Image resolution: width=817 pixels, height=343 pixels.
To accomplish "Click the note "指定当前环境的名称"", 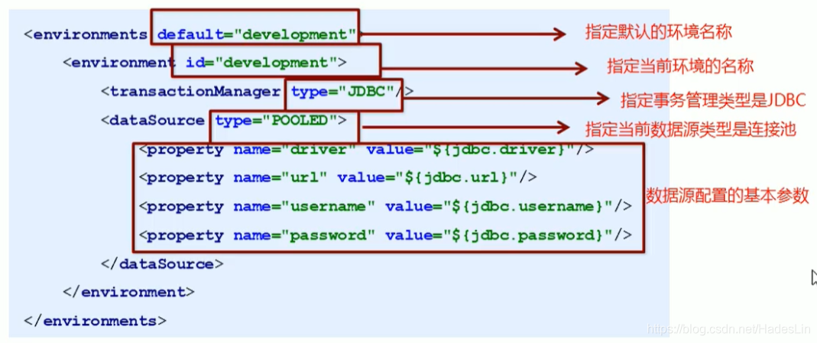I will point(680,66).
